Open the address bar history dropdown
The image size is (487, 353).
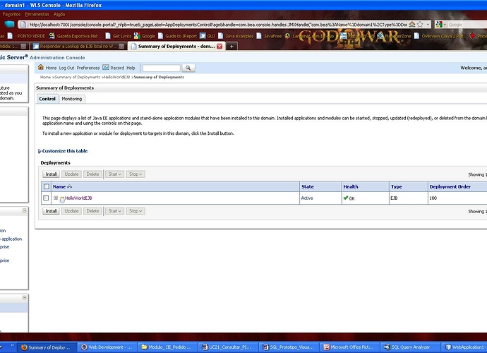pyautogui.click(x=428, y=24)
